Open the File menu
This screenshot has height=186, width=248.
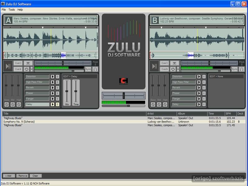click(4, 10)
